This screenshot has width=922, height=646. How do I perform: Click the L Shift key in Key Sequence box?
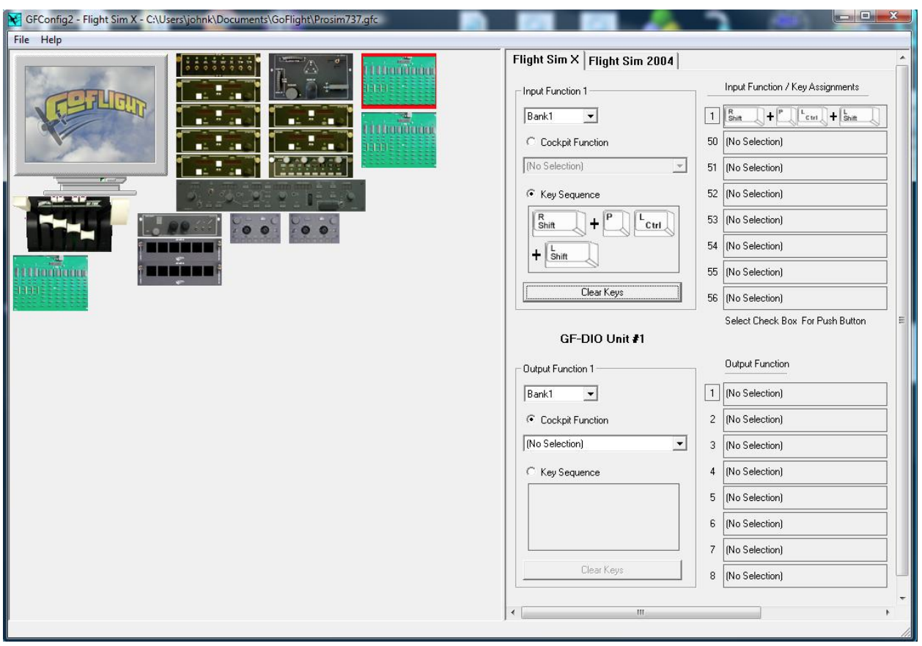[x=572, y=255]
